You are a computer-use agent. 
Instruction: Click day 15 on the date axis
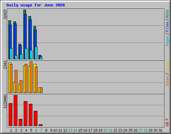(x=80, y=130)
